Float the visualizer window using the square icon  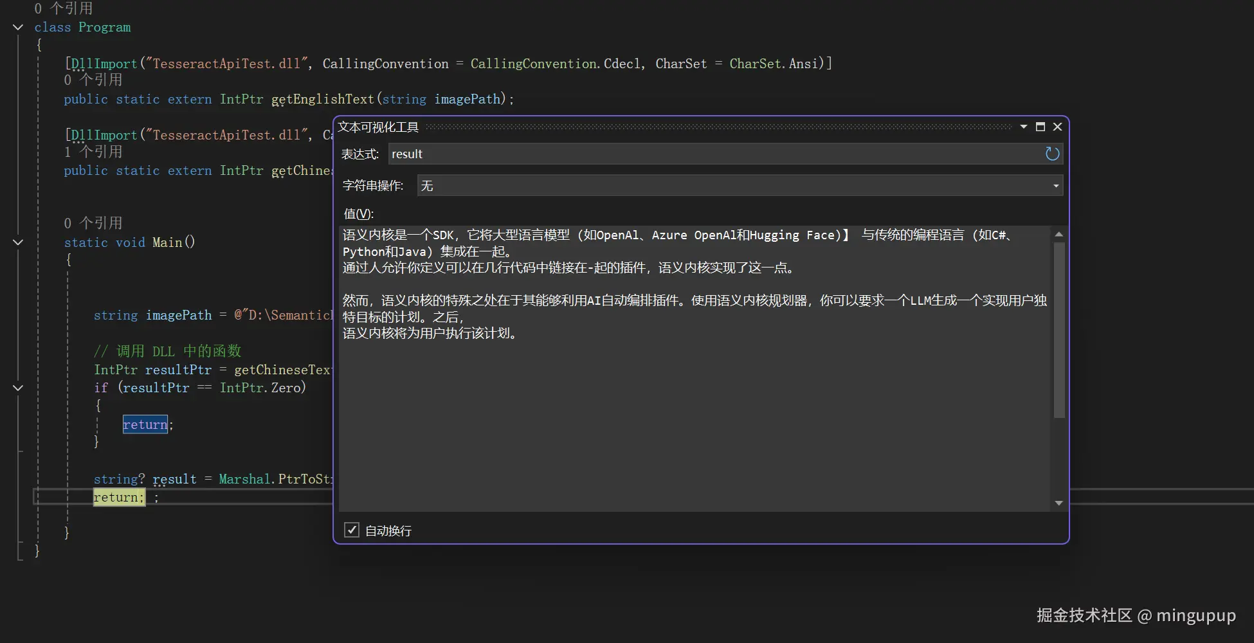(x=1040, y=127)
